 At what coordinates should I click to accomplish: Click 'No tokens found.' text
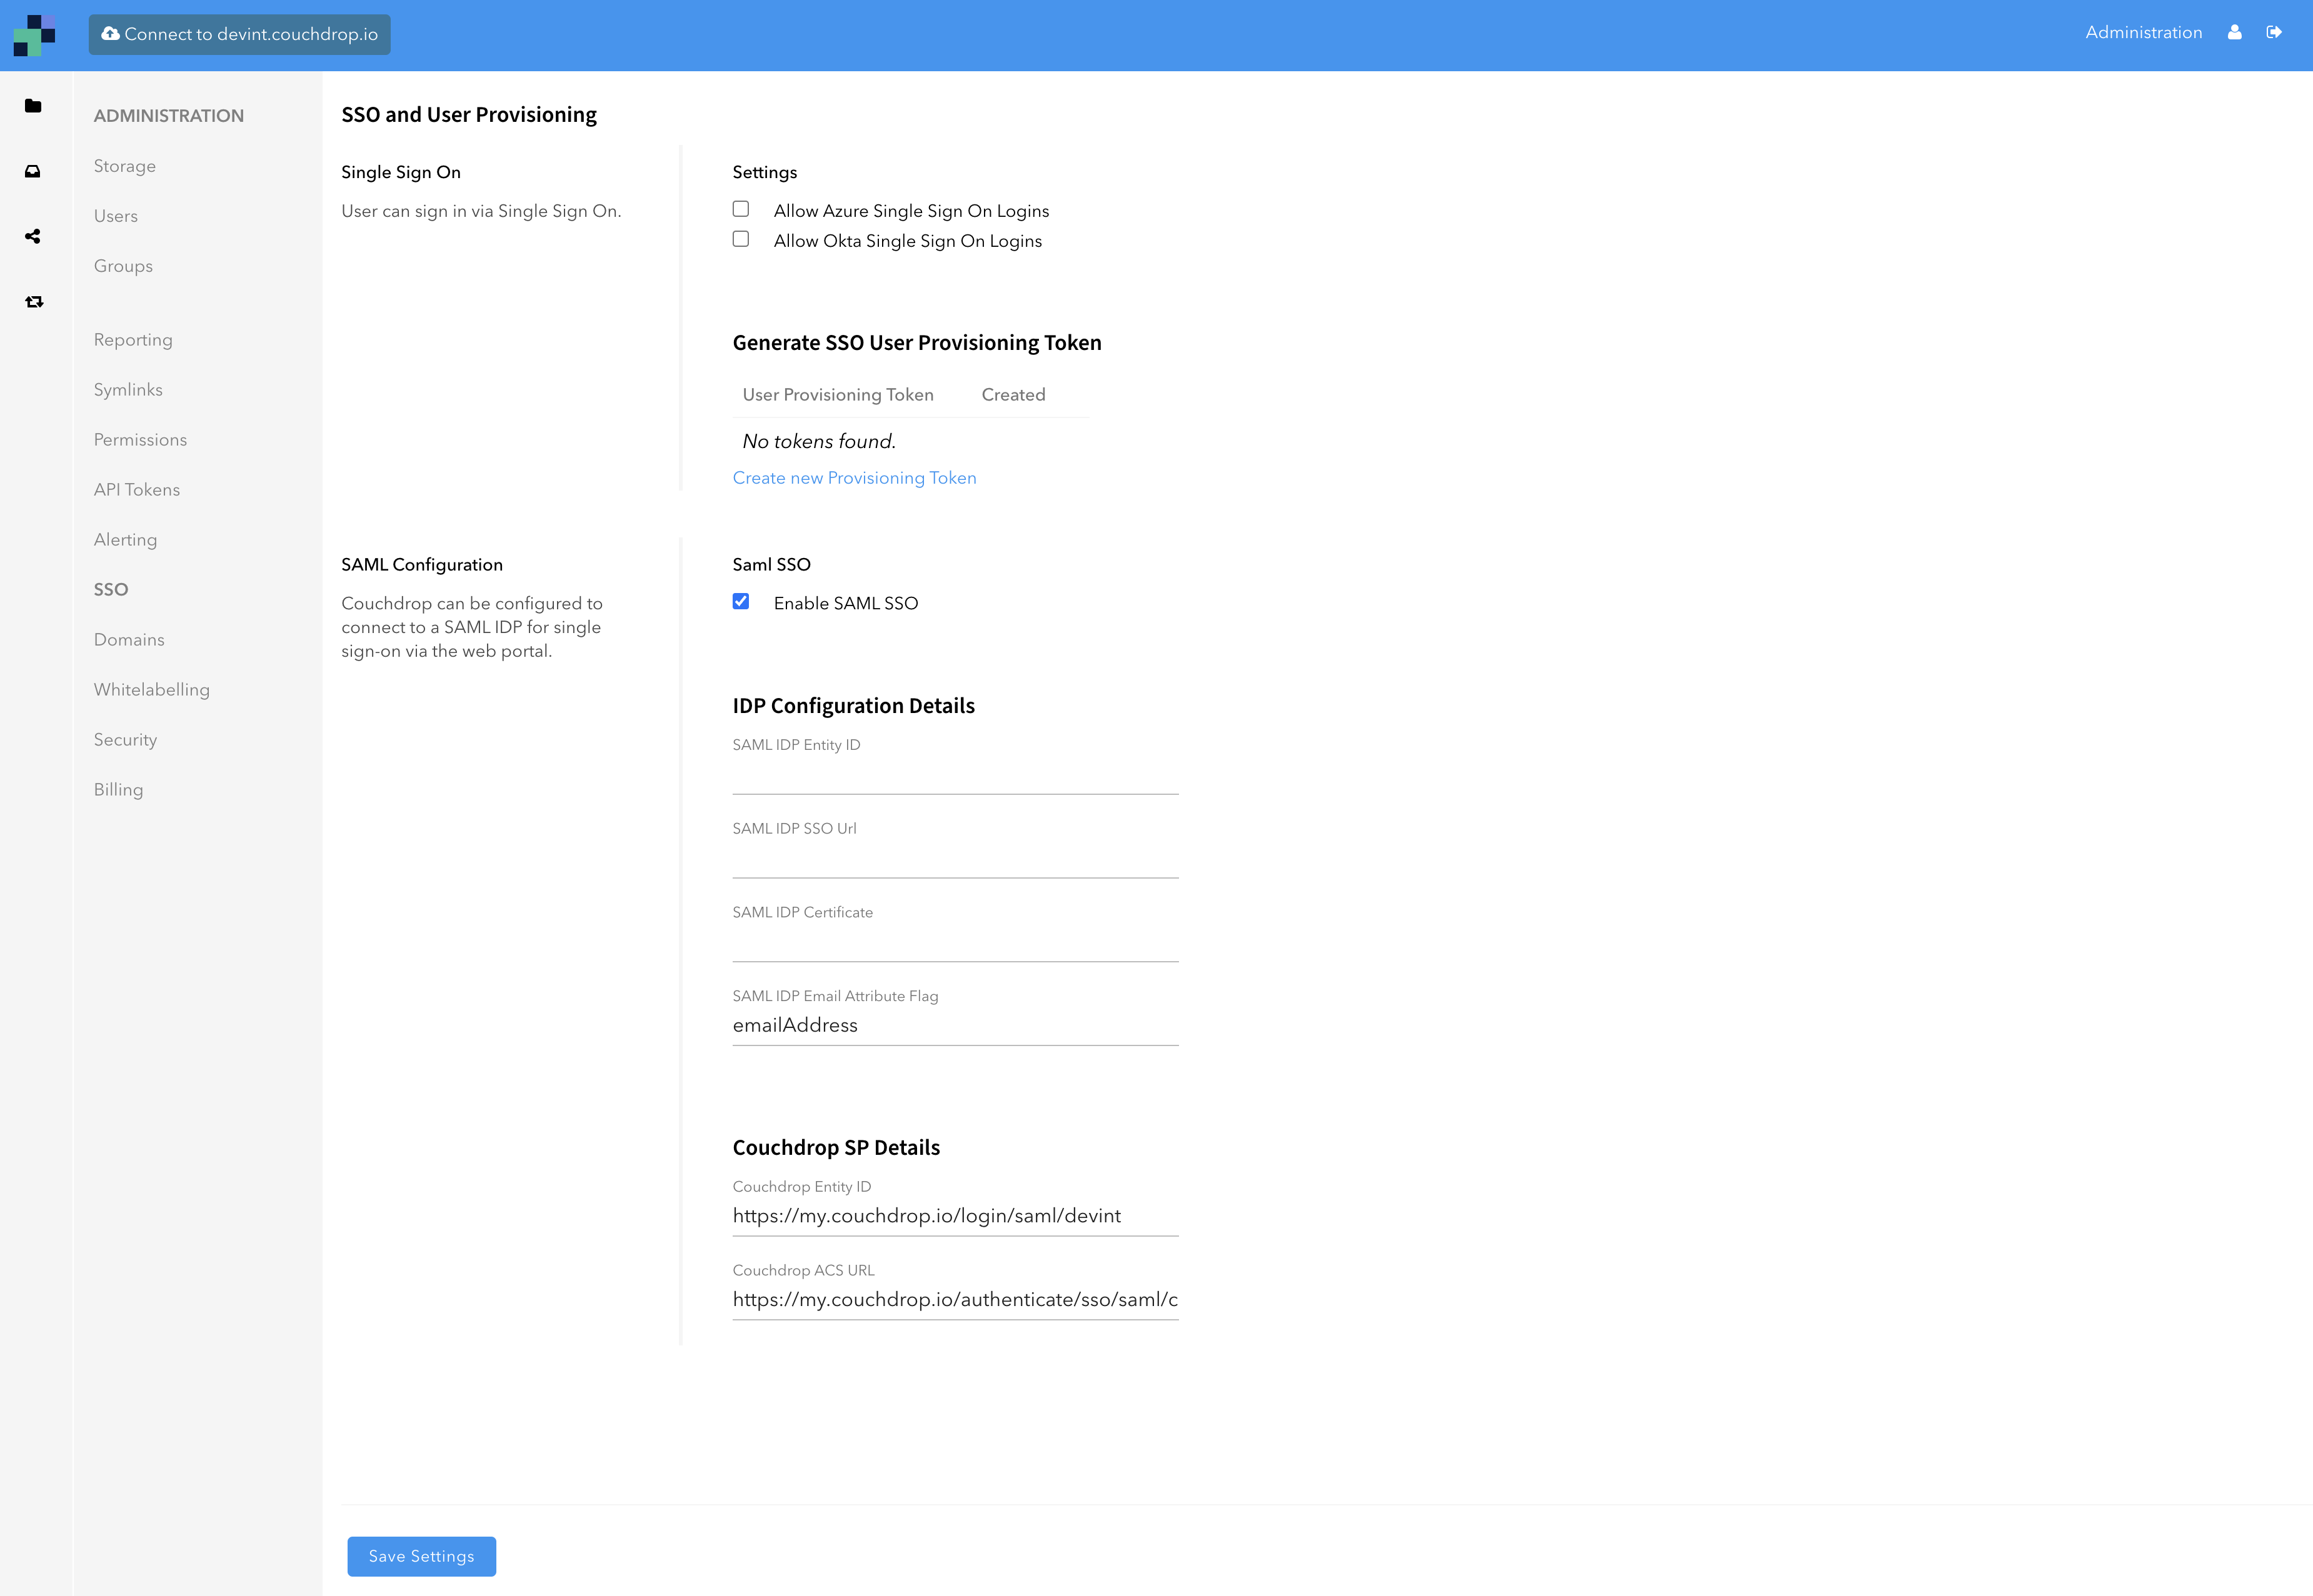pyautogui.click(x=818, y=442)
